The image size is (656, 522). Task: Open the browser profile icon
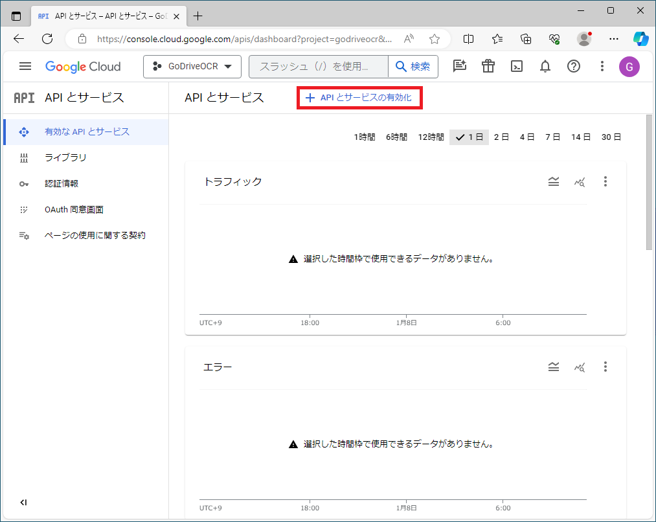(x=584, y=39)
